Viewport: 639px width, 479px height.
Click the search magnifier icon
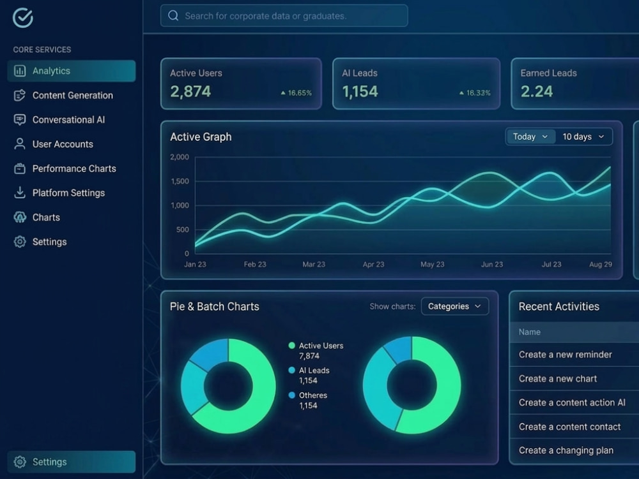(173, 15)
